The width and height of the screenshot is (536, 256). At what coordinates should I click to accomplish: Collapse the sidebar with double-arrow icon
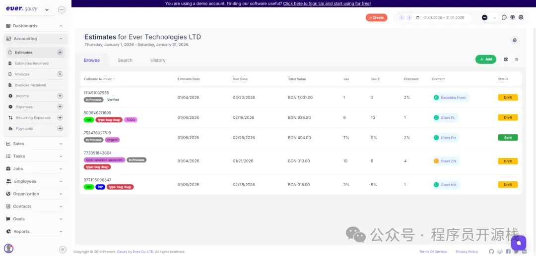pos(62,249)
